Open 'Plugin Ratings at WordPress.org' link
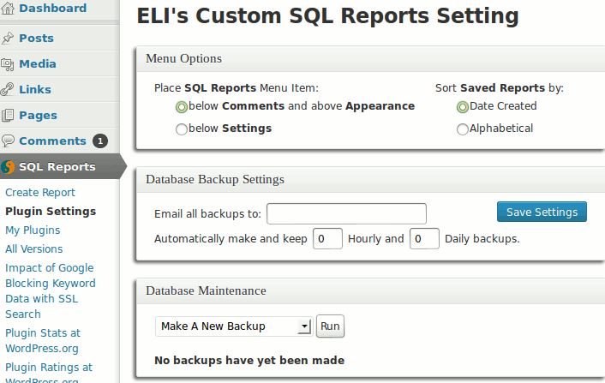This screenshot has height=383, width=605. pyautogui.click(x=49, y=373)
